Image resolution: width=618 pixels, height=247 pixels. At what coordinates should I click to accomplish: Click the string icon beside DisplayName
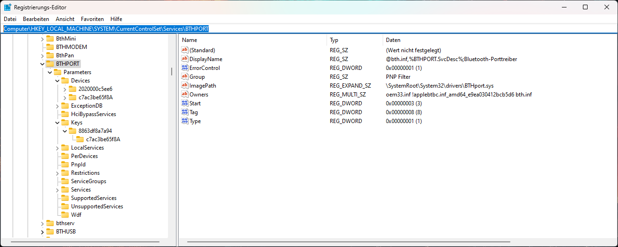[184, 59]
